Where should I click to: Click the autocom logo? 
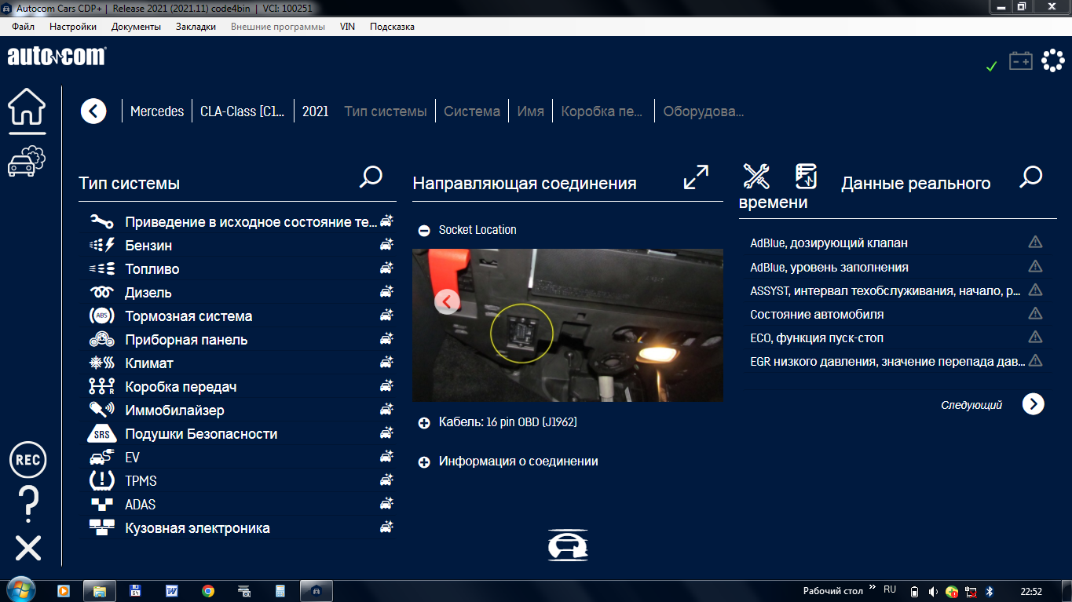[57, 57]
